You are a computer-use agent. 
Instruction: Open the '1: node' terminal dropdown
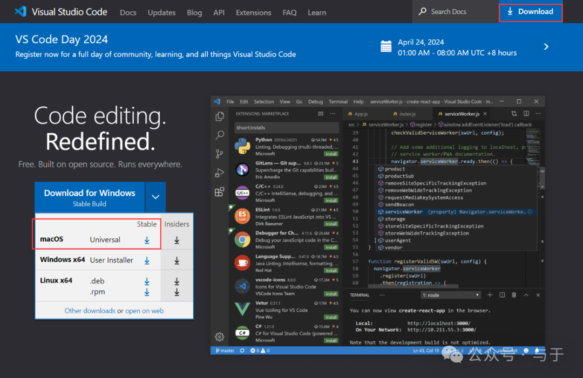click(x=450, y=295)
